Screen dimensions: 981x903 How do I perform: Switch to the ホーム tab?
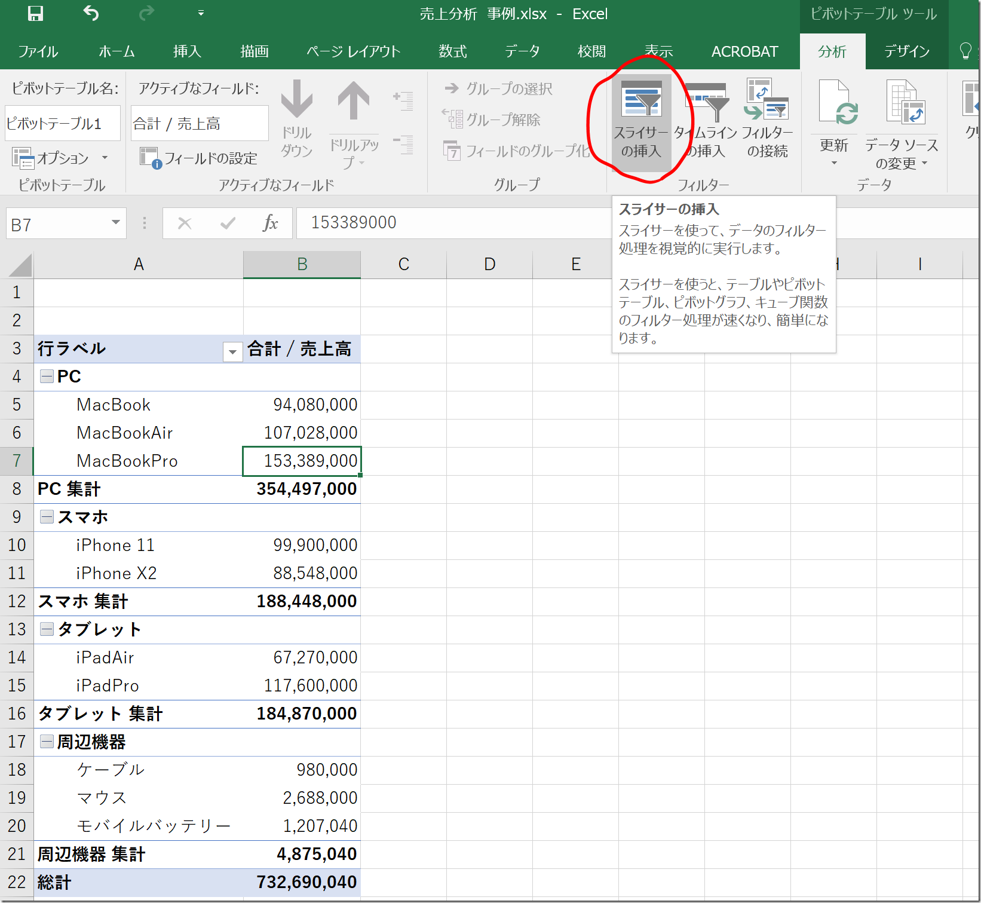tap(117, 51)
